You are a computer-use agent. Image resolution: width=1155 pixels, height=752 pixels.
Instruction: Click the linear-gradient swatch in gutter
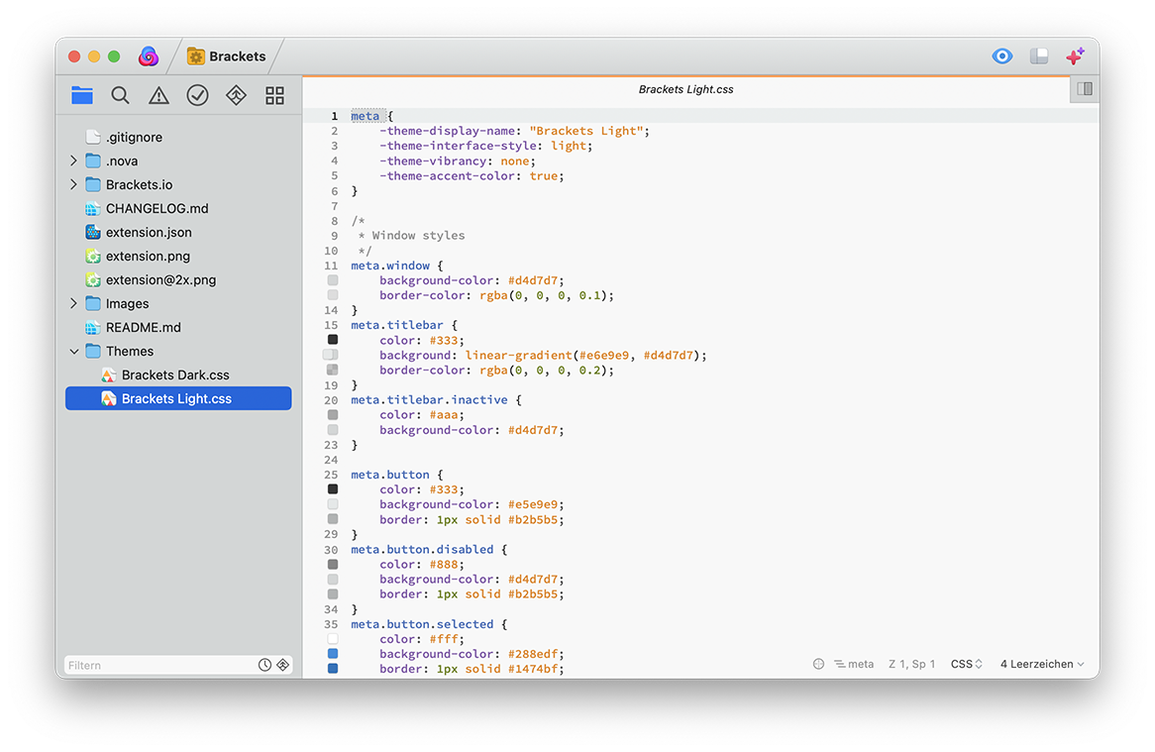[x=331, y=355]
